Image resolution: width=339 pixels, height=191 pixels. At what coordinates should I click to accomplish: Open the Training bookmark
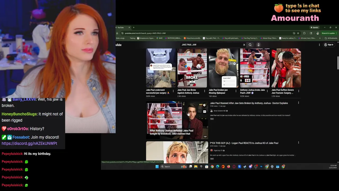pos(132,38)
